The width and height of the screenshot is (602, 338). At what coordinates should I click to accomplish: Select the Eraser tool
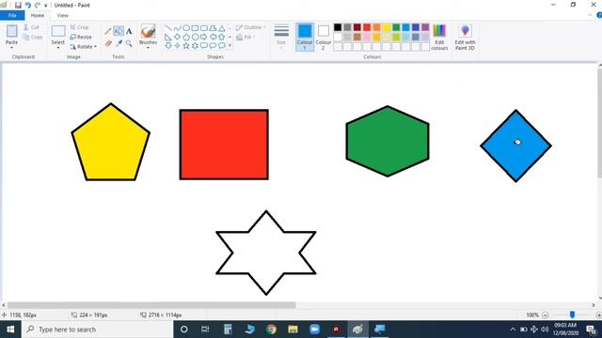point(108,44)
